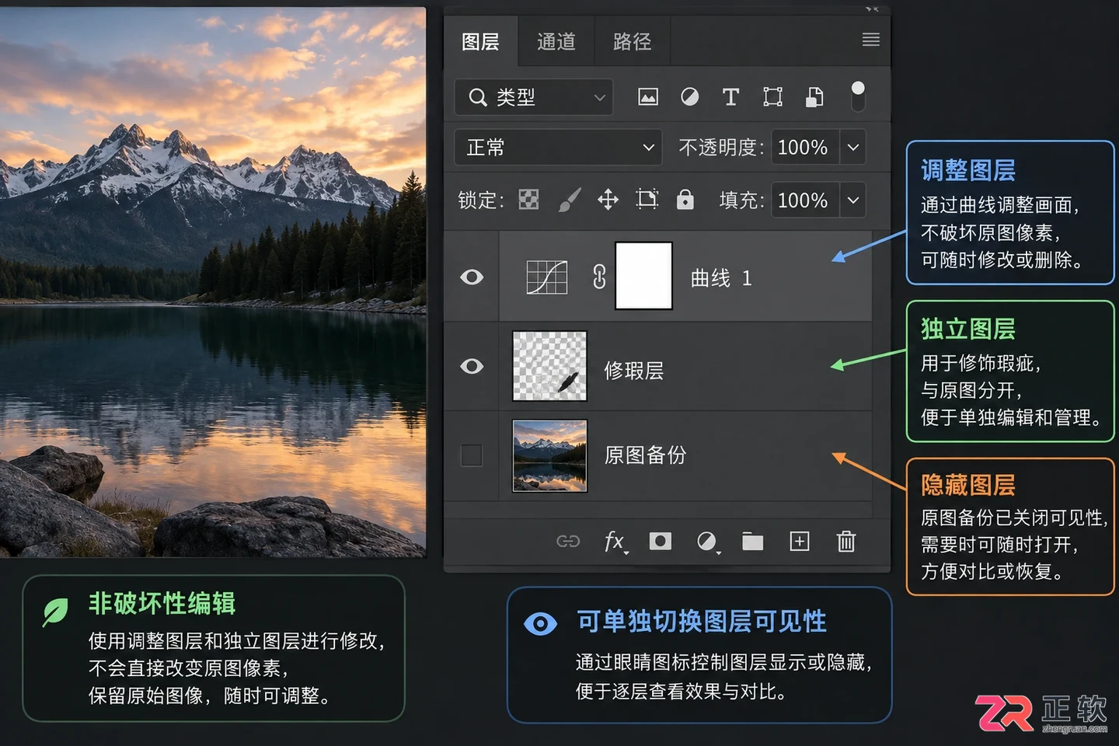The width and height of the screenshot is (1119, 746).
Task: Select white layer mask thumbnail
Action: coord(643,276)
